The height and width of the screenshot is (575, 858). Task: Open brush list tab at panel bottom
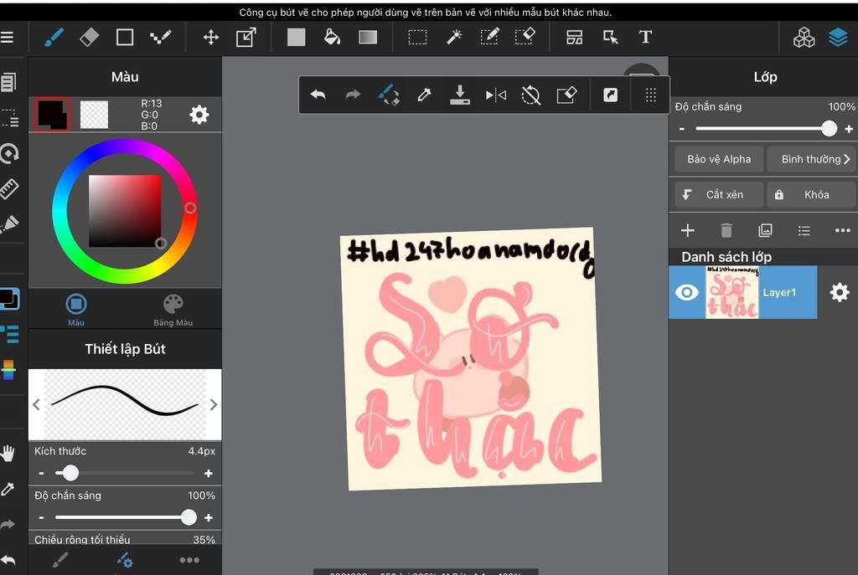pos(60,560)
